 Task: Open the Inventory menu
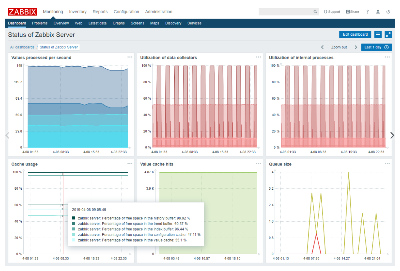[x=78, y=12]
